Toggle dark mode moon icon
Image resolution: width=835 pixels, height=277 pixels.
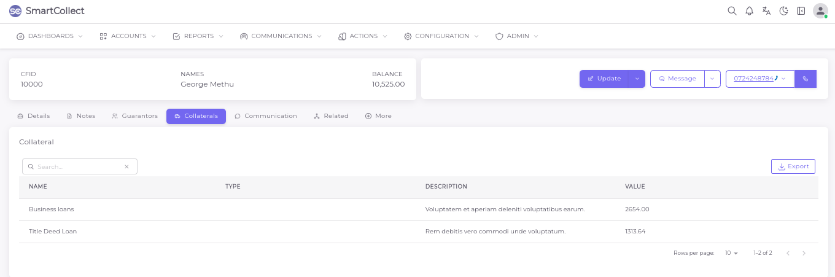point(783,10)
